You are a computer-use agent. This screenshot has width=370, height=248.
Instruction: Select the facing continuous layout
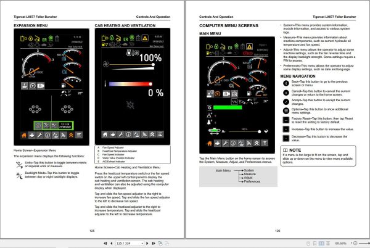click(328, 243)
